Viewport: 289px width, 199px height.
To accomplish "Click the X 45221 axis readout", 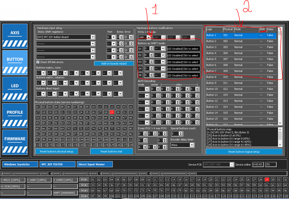I will tap(13, 180).
